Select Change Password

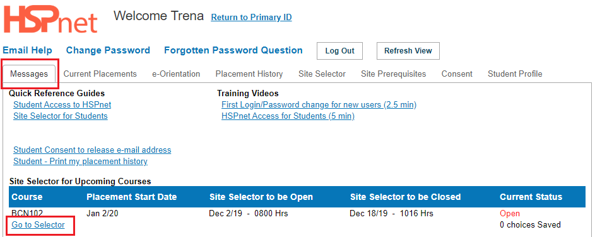click(x=108, y=50)
